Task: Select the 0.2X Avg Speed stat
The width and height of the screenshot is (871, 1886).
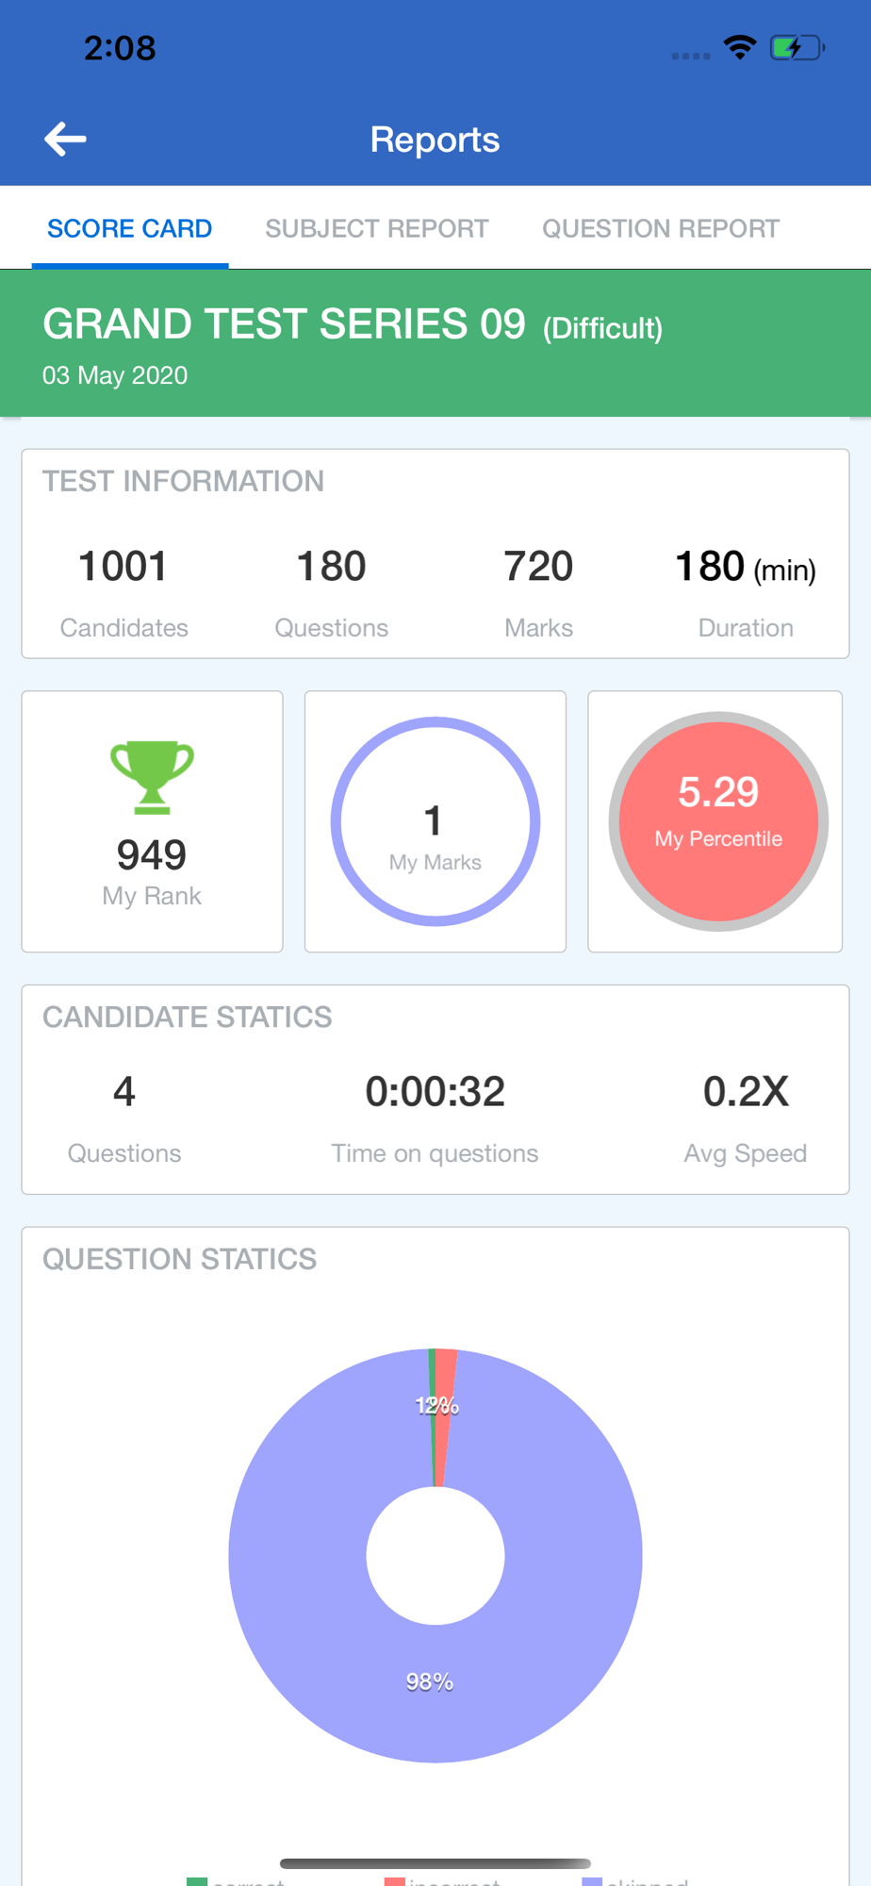Action: pyautogui.click(x=746, y=1092)
